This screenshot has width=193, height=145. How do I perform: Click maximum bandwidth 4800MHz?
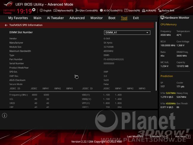[108, 51]
